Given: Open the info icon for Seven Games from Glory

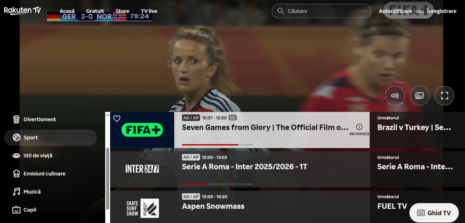Looking at the screenshot, I should tap(359, 127).
